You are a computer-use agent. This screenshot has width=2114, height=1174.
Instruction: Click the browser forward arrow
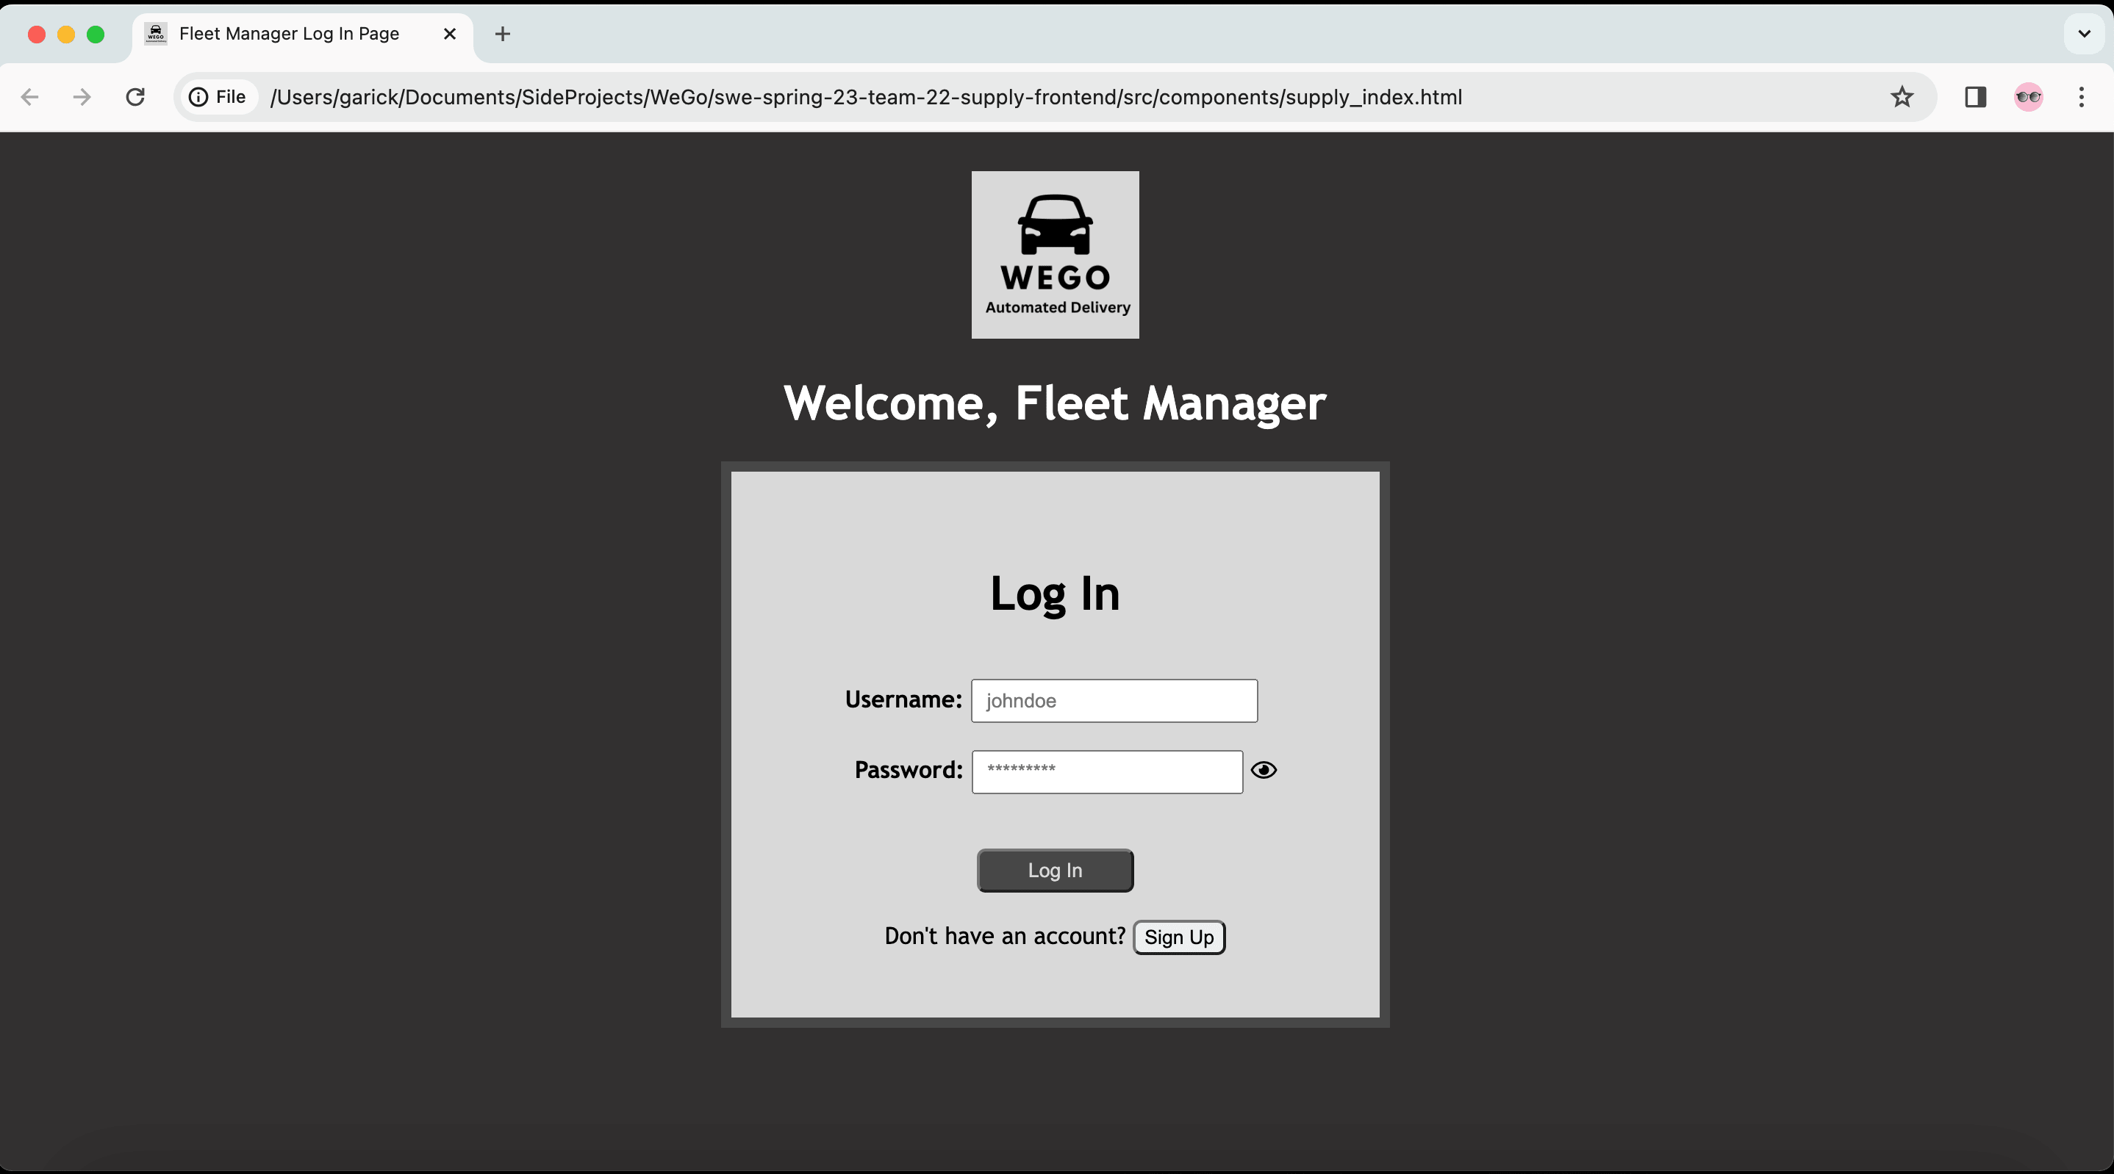point(82,97)
